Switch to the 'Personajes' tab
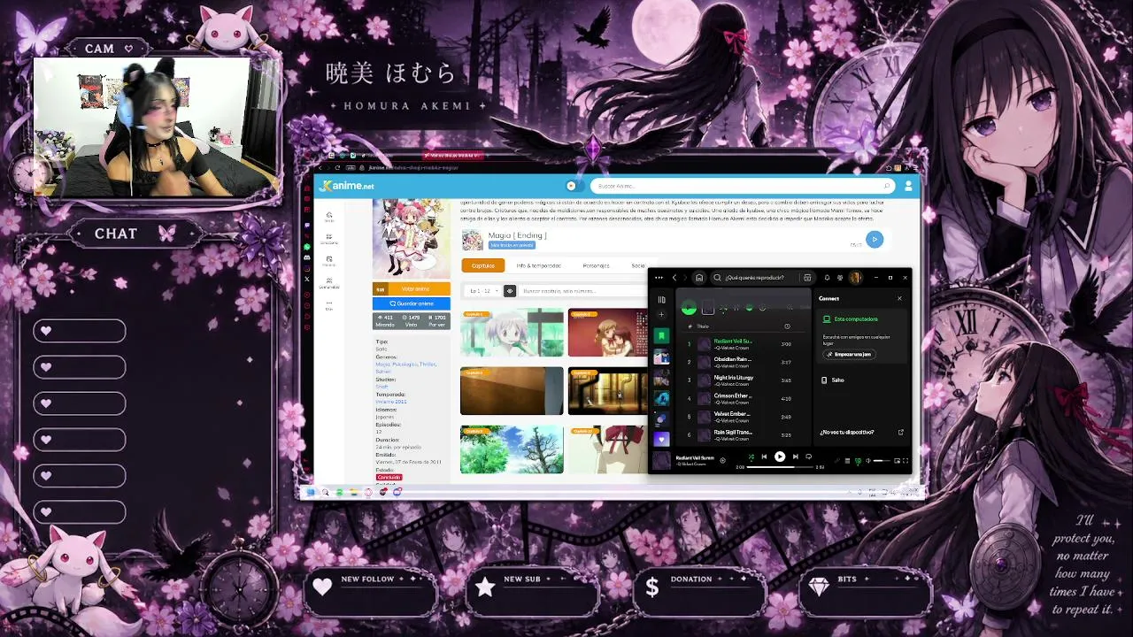The image size is (1133, 637). pyautogui.click(x=596, y=265)
